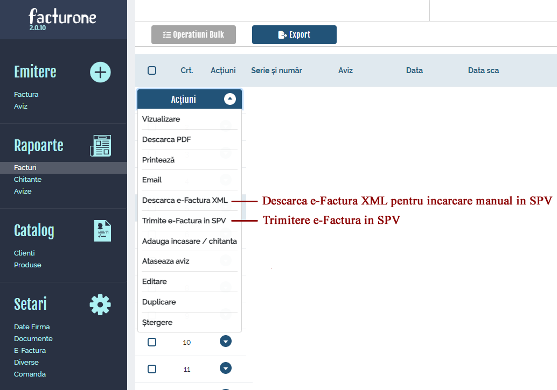
Task: Open Factura under Emitere
Action: click(26, 94)
